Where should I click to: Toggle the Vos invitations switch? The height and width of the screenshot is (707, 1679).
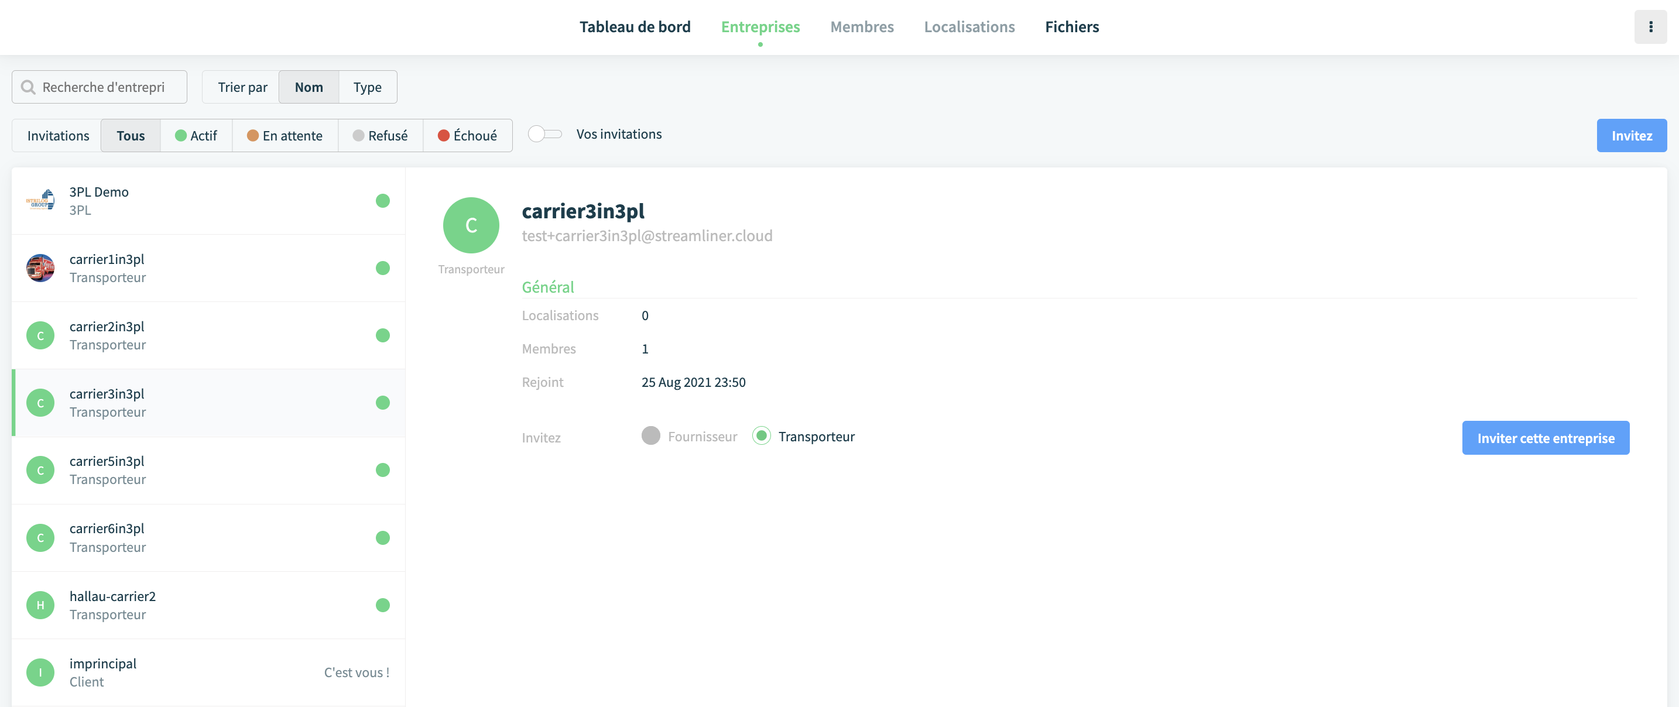point(544,134)
